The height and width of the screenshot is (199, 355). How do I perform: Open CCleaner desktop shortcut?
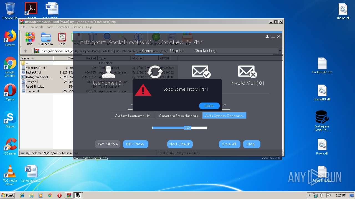10,146
